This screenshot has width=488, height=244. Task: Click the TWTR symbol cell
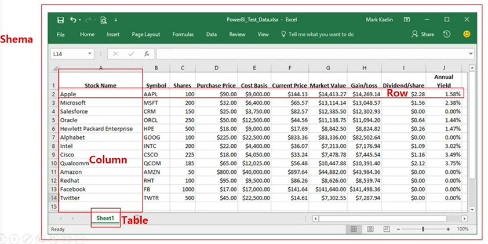[x=156, y=198]
